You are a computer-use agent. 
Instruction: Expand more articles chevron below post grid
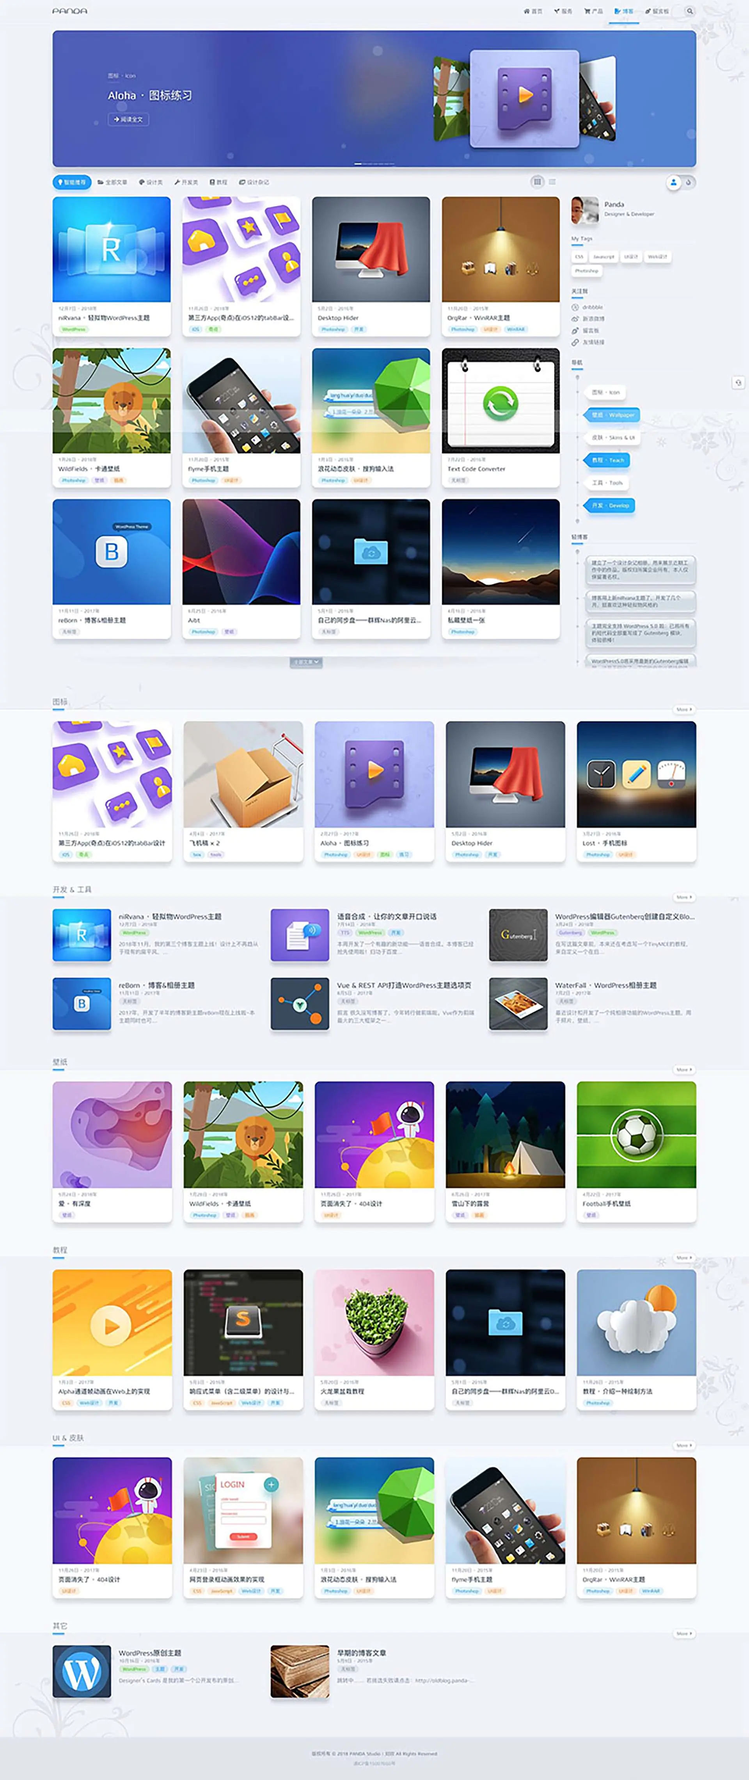(x=306, y=662)
